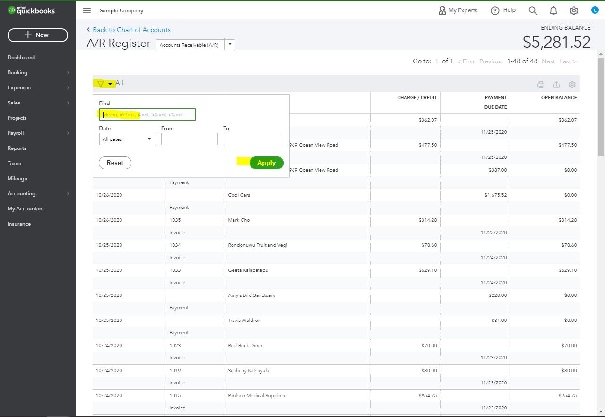Image resolution: width=605 pixels, height=417 pixels.
Task: Open the filter dropdown arrow
Action: (110, 84)
